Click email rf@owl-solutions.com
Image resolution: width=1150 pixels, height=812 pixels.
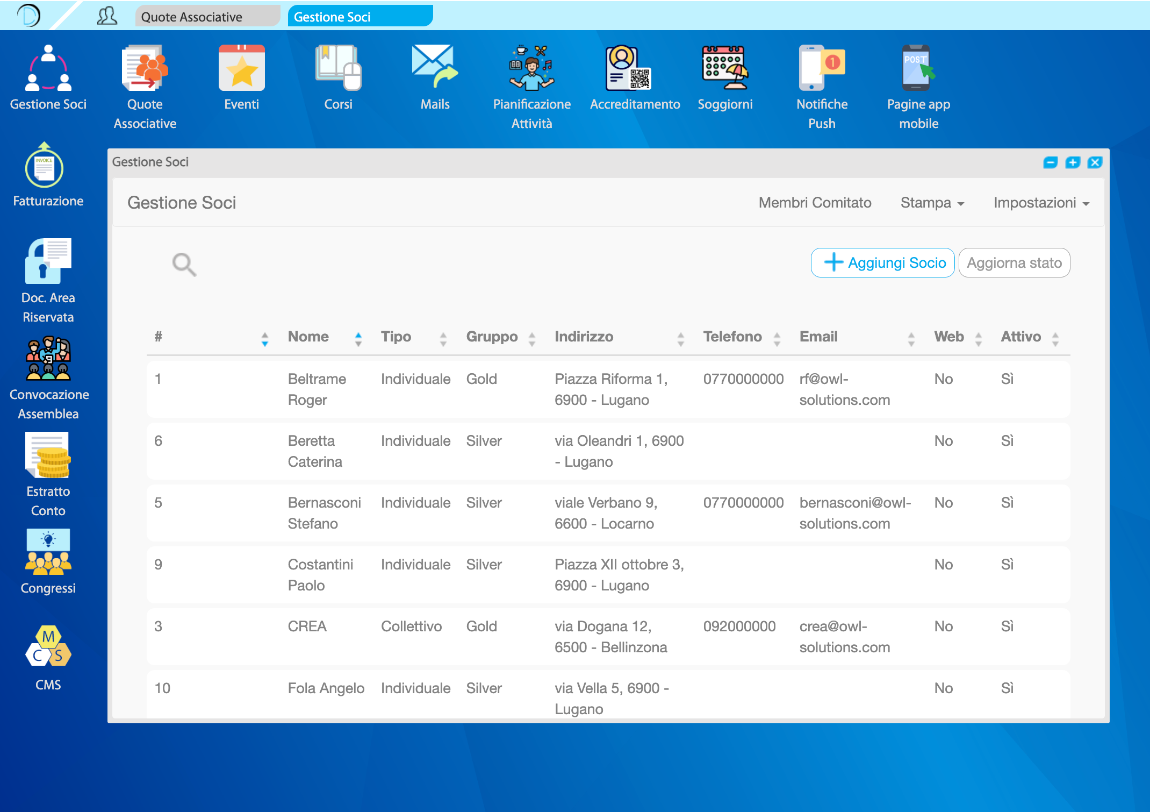pyautogui.click(x=845, y=389)
